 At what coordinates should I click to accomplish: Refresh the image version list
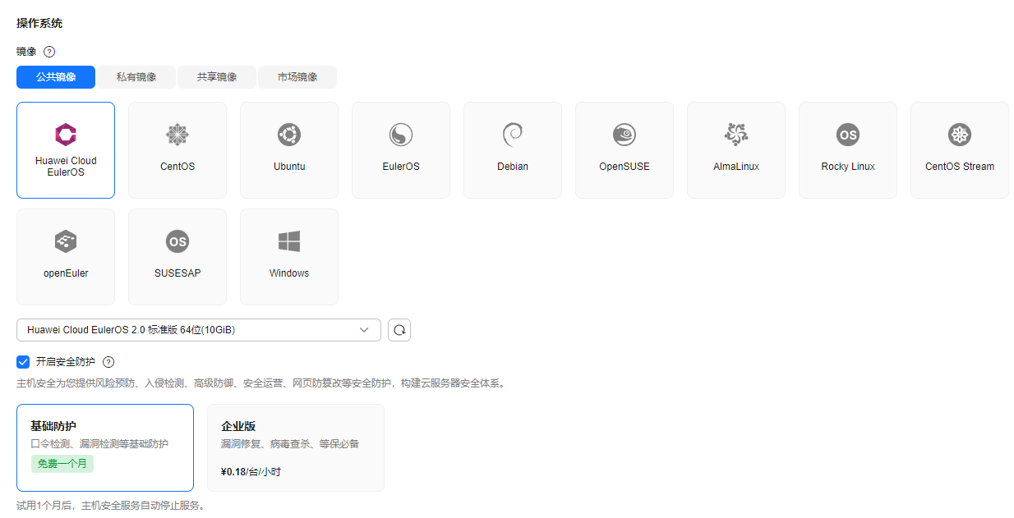click(x=399, y=330)
